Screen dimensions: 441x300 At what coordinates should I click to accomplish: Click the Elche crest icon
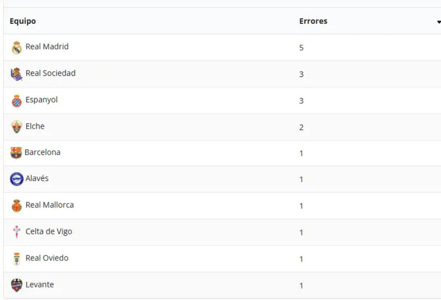point(17,127)
